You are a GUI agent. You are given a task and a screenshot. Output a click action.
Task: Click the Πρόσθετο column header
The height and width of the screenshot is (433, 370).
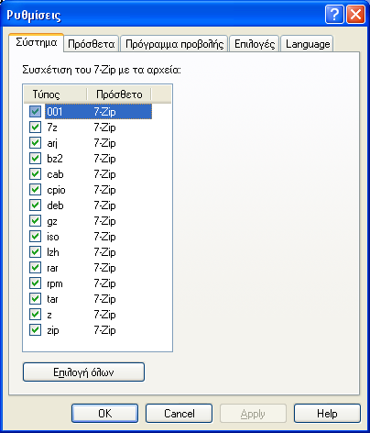pos(119,94)
